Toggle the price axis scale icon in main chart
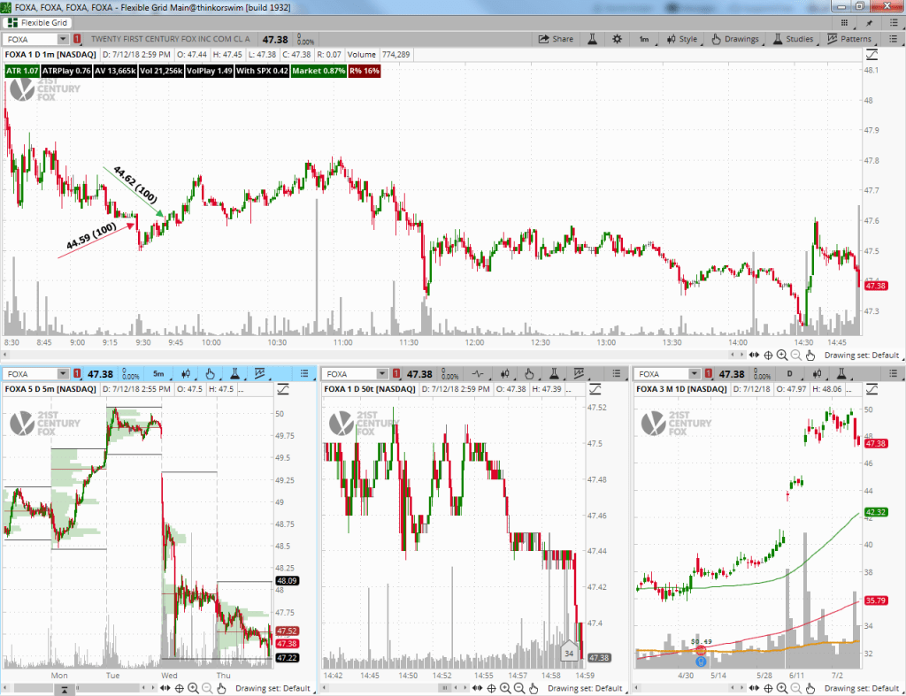 point(871,55)
